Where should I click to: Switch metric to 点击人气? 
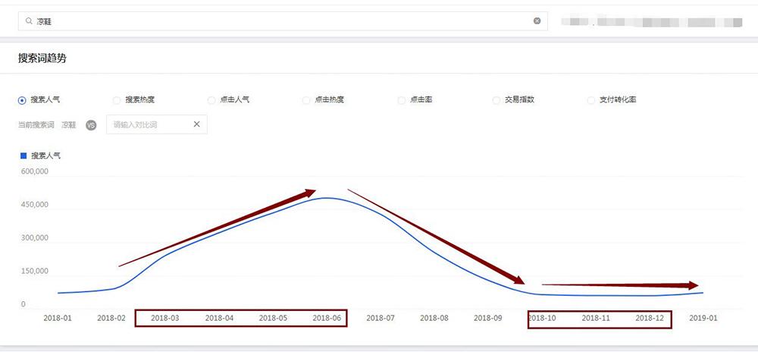click(x=211, y=99)
